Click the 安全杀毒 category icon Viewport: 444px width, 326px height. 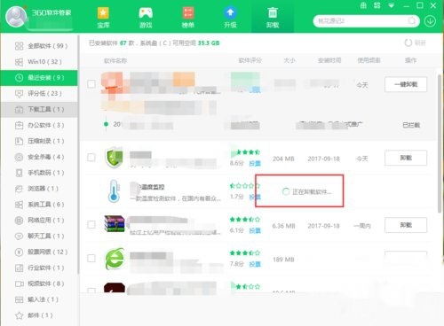(19, 157)
